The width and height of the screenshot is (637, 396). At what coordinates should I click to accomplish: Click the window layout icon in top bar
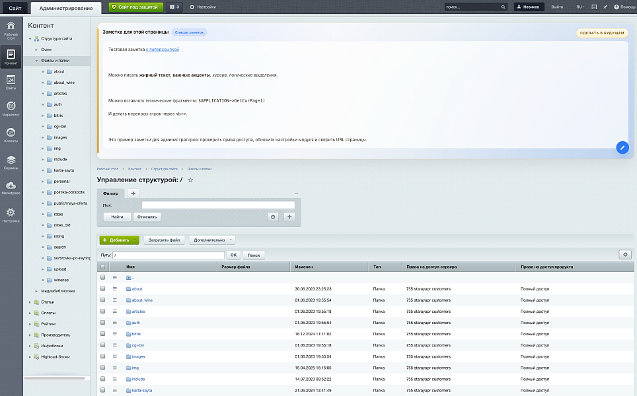click(x=594, y=7)
